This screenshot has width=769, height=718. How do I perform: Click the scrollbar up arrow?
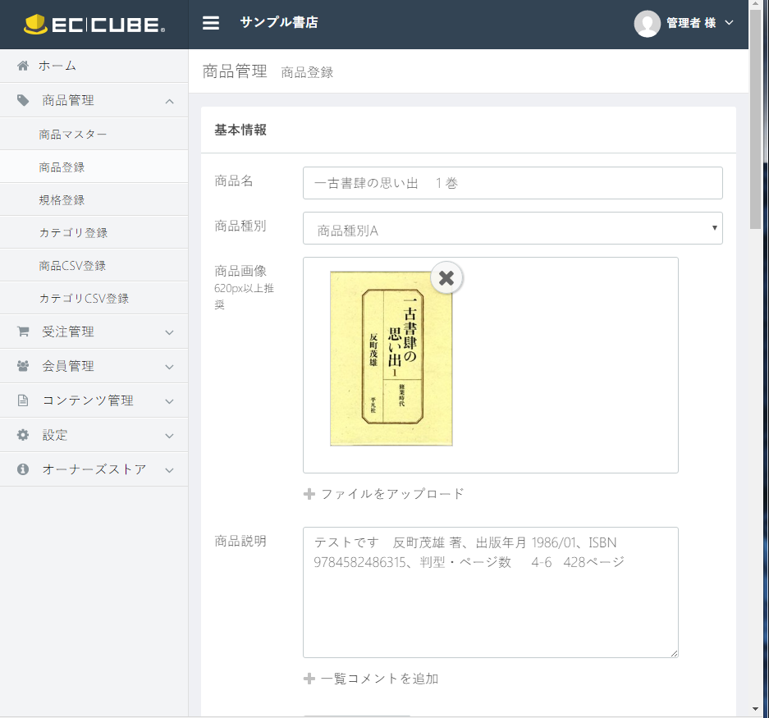(x=755, y=4)
